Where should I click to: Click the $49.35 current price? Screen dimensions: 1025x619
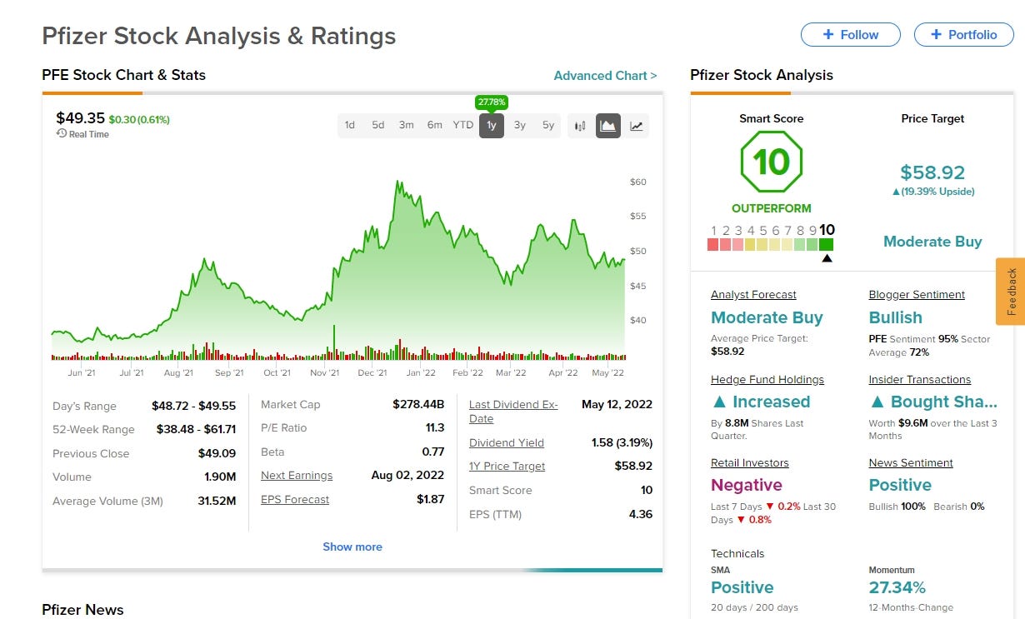click(x=80, y=118)
